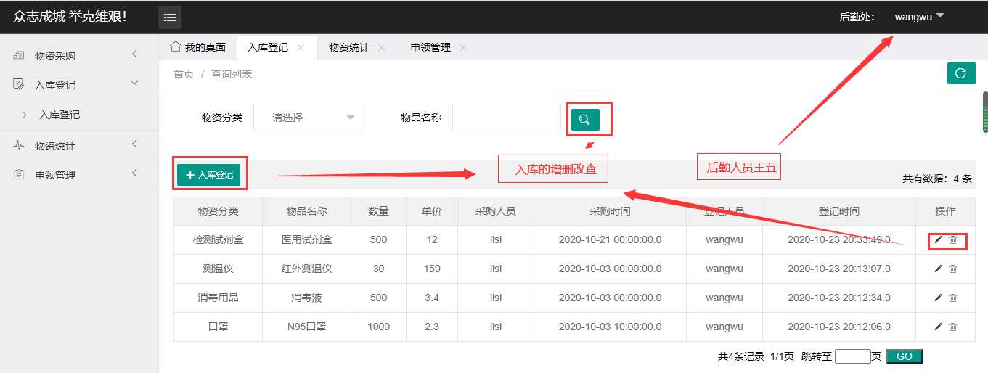
Task: Click the 口罩 category cell
Action: click(218, 327)
